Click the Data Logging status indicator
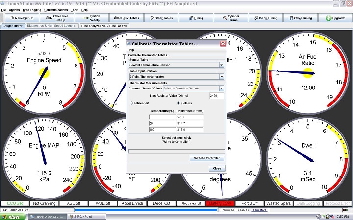This screenshot has height=220, width=353. pos(308,203)
